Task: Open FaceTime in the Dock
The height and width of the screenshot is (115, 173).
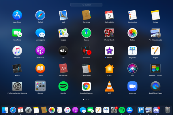Action: 91,110
